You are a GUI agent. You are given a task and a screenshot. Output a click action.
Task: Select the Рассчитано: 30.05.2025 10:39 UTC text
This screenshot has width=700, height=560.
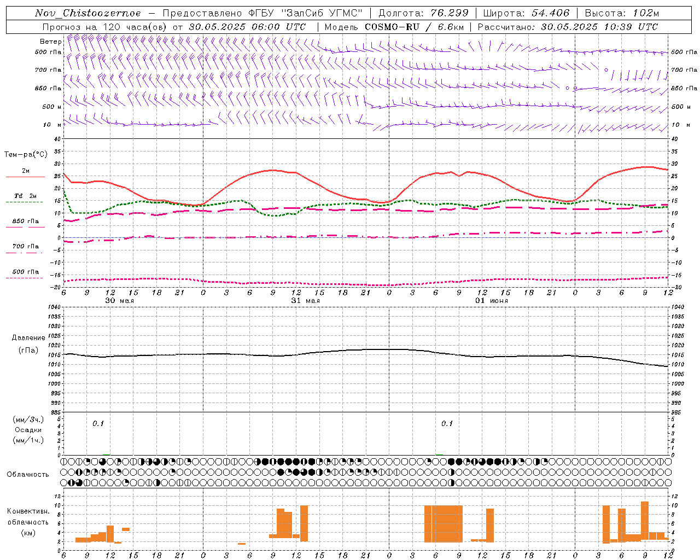[568, 27]
